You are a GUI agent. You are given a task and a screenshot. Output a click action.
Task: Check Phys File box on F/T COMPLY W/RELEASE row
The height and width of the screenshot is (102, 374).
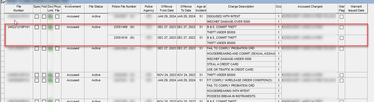pos(57,81)
